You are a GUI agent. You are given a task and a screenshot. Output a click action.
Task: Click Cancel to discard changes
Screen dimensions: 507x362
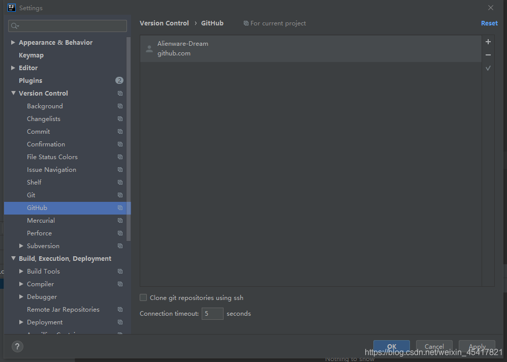point(434,346)
